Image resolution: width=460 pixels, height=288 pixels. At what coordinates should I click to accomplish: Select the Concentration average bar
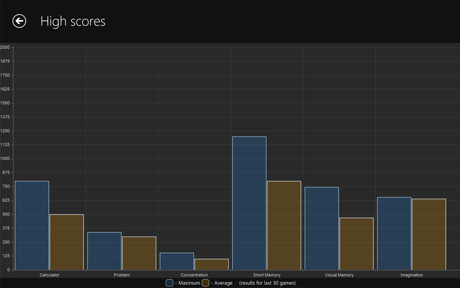click(x=212, y=265)
